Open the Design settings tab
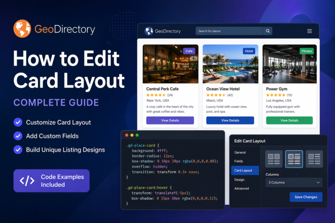This screenshot has height=223, width=335. (239, 180)
